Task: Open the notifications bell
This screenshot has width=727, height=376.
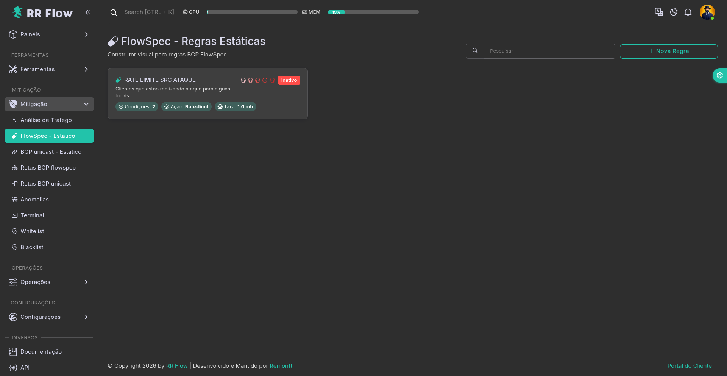Action: coord(688,12)
